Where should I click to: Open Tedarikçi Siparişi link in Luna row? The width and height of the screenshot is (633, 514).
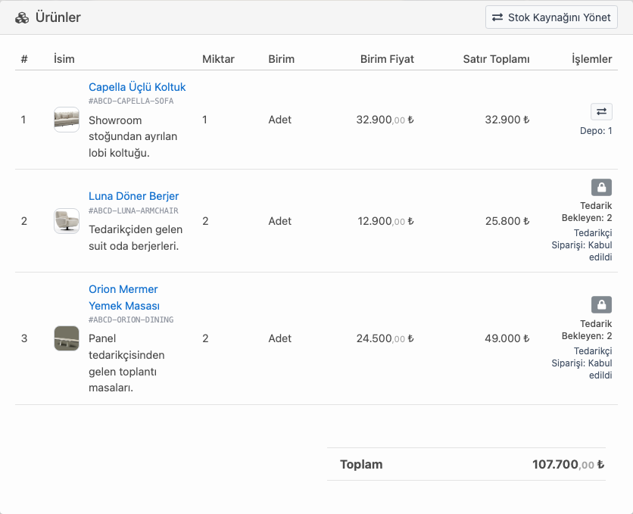tap(582, 245)
